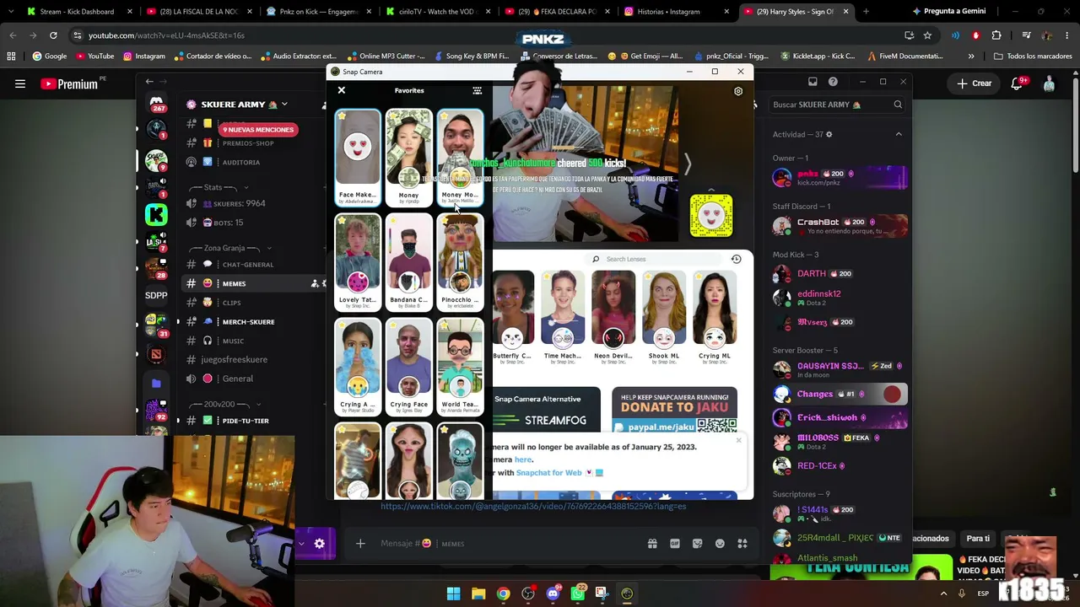The image size is (1080, 607).
Task: Open the Instagram bookmark
Action: [x=144, y=56]
